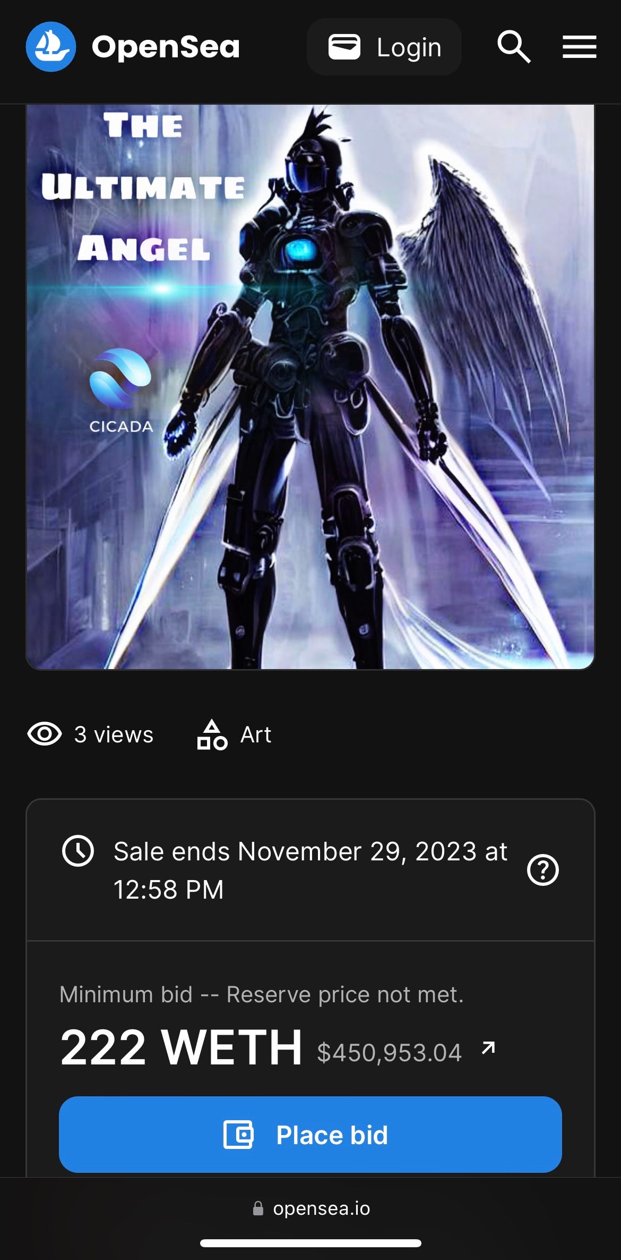Click the OpenSea wordmark text
Image resolution: width=621 pixels, height=1260 pixels.
pyautogui.click(x=166, y=47)
